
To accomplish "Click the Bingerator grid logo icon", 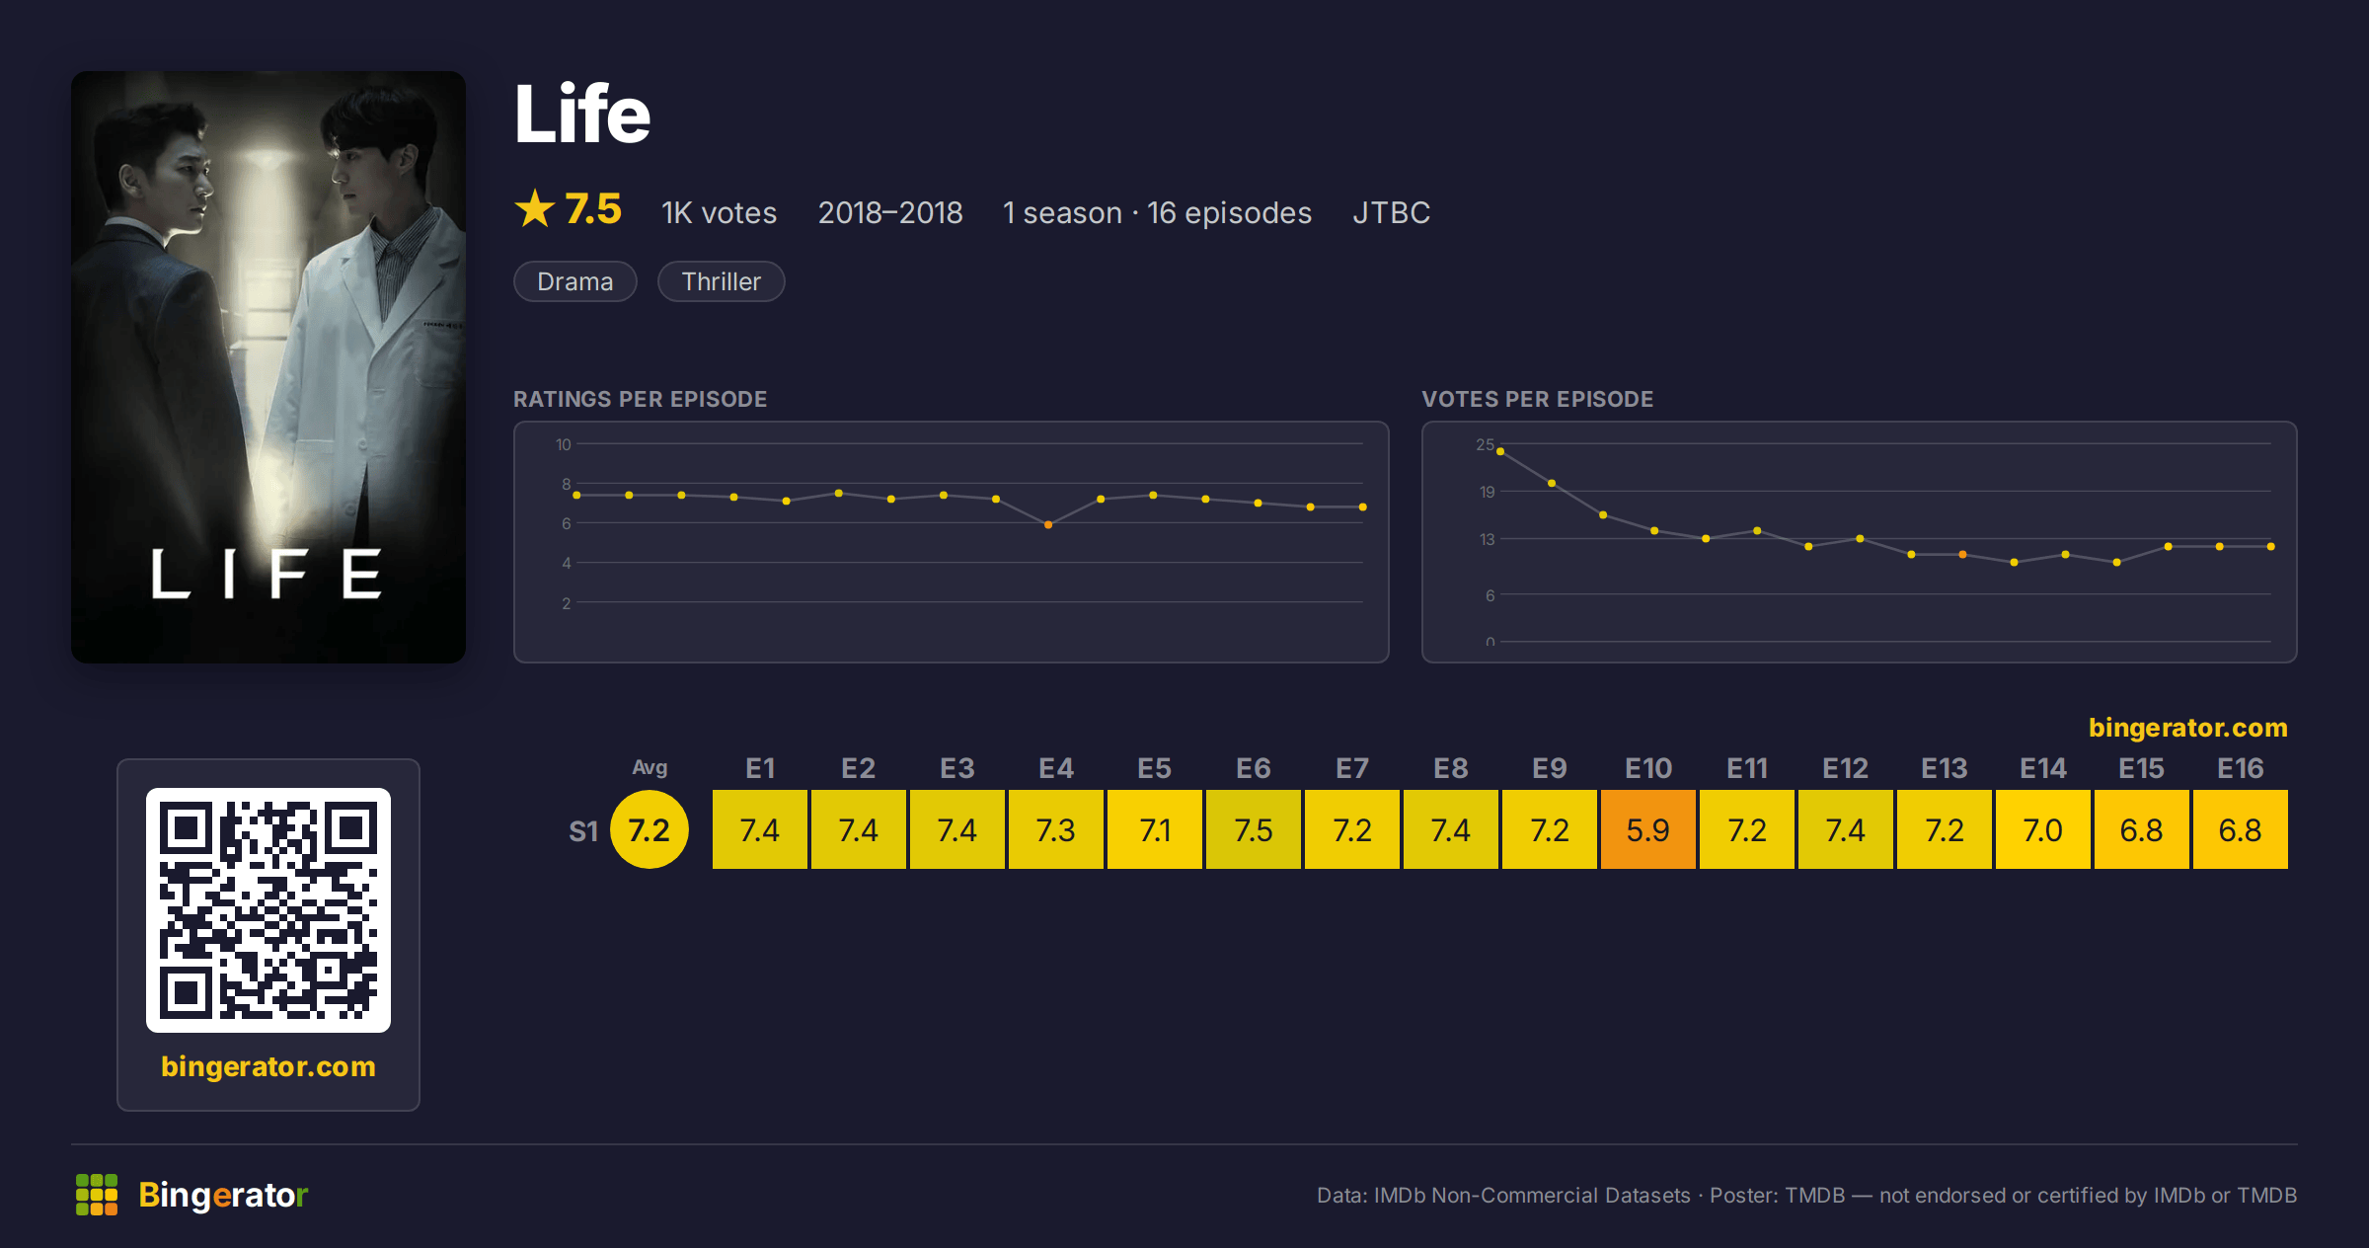I will (x=97, y=1195).
